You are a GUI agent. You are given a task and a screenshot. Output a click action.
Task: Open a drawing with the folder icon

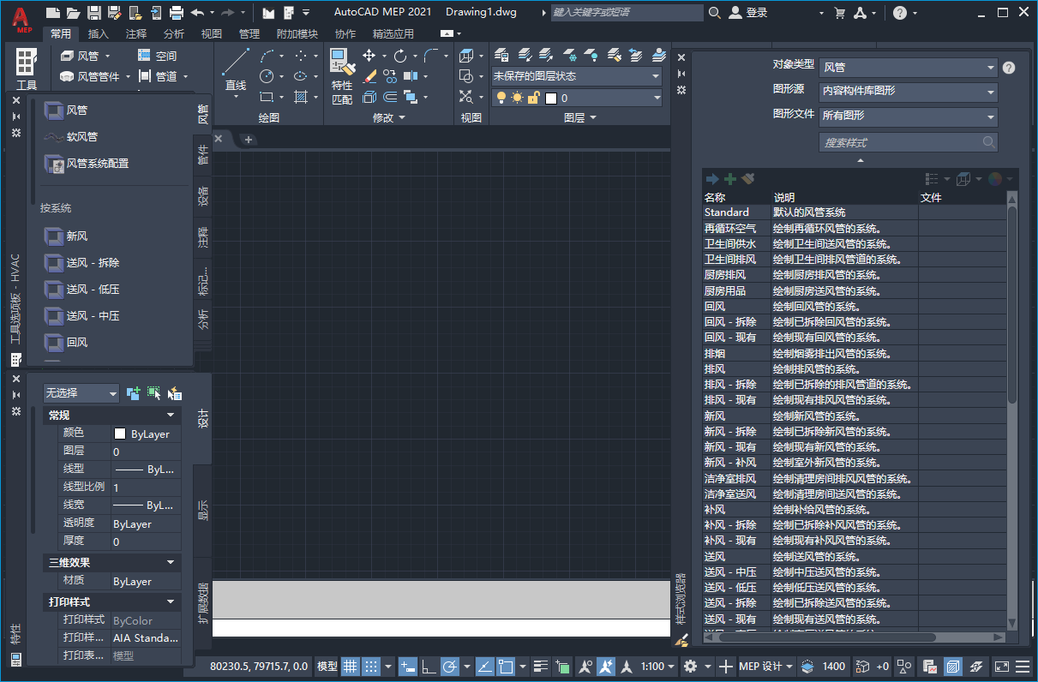74,13
